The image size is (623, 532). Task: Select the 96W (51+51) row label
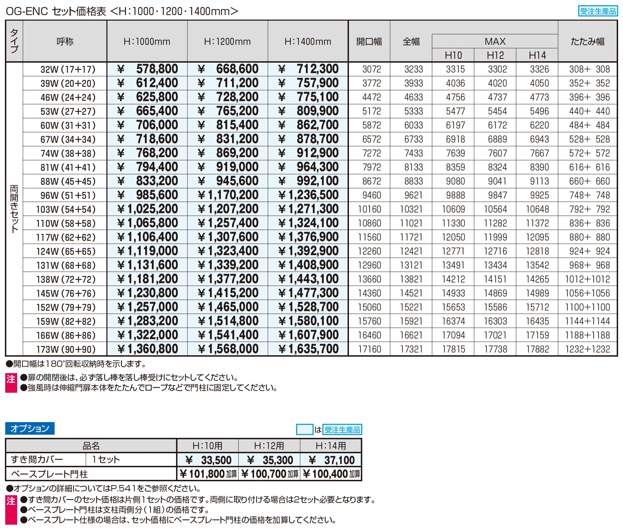point(68,195)
